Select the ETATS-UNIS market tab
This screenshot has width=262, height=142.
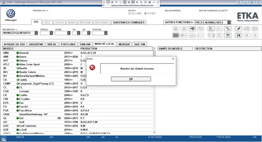pyautogui.click(x=68, y=44)
